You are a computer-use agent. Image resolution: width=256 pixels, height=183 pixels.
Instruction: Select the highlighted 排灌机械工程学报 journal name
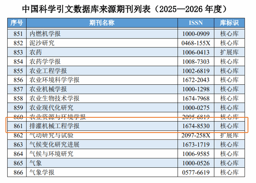coord(54,126)
